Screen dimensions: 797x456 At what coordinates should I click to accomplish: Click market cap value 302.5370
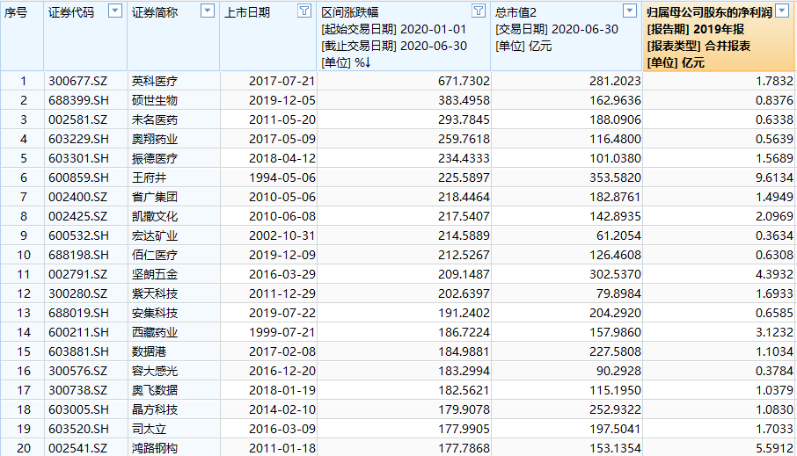click(x=615, y=274)
